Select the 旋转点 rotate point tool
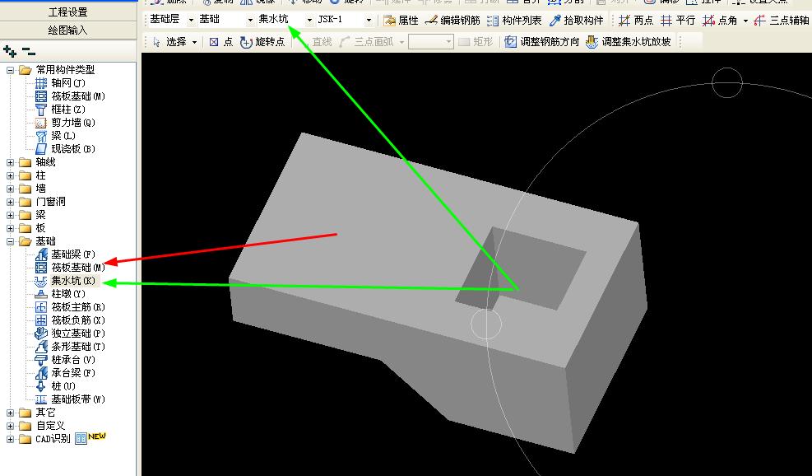This screenshot has height=476, width=812. click(262, 42)
